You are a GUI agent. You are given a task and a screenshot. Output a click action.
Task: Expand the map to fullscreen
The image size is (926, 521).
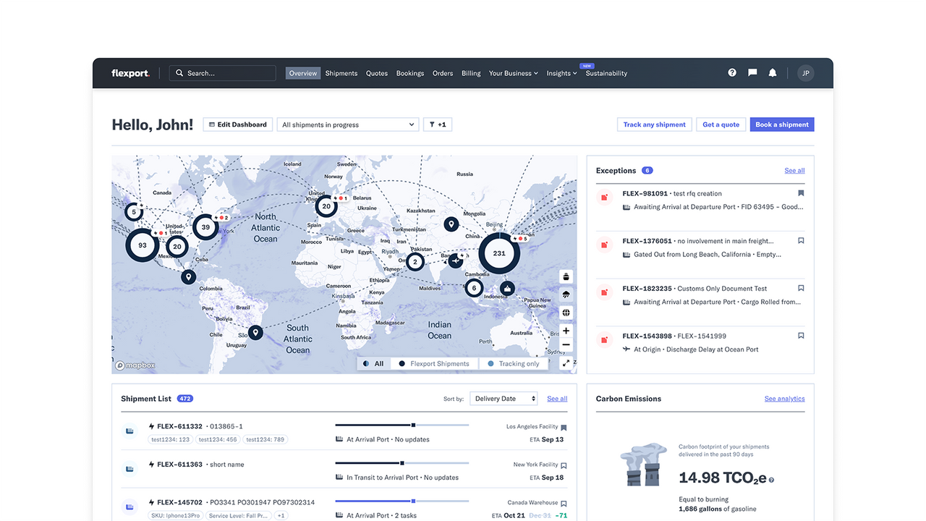coord(566,363)
